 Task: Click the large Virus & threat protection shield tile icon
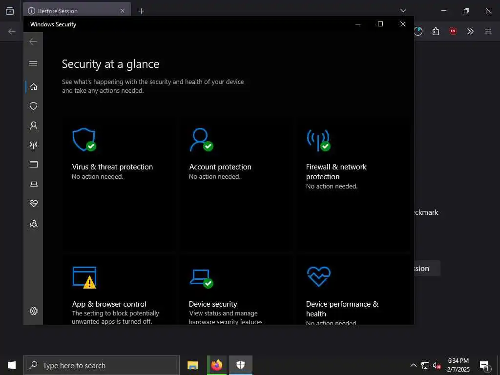[84, 140]
